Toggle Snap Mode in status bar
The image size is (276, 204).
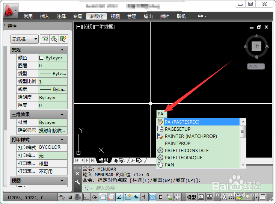[x=70, y=197]
